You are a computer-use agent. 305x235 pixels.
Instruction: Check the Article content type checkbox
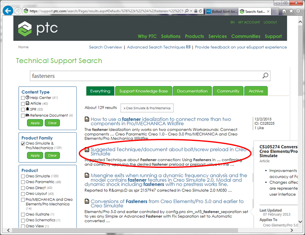(x=23, y=104)
